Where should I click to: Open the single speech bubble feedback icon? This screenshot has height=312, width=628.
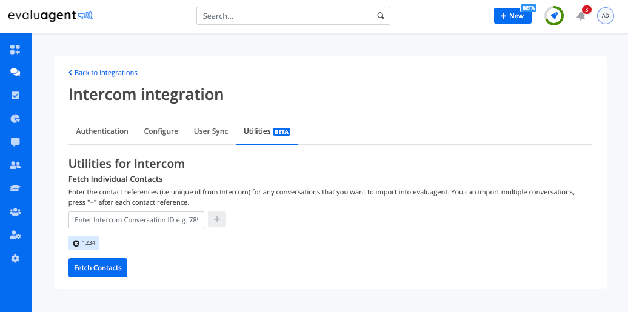(15, 142)
